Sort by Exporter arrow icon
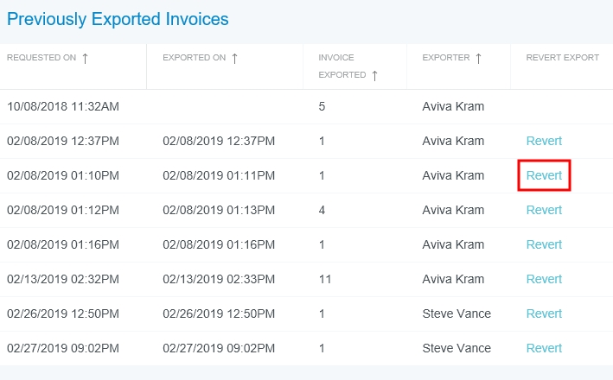Screen dimensions: 613x380 pyautogui.click(x=478, y=58)
